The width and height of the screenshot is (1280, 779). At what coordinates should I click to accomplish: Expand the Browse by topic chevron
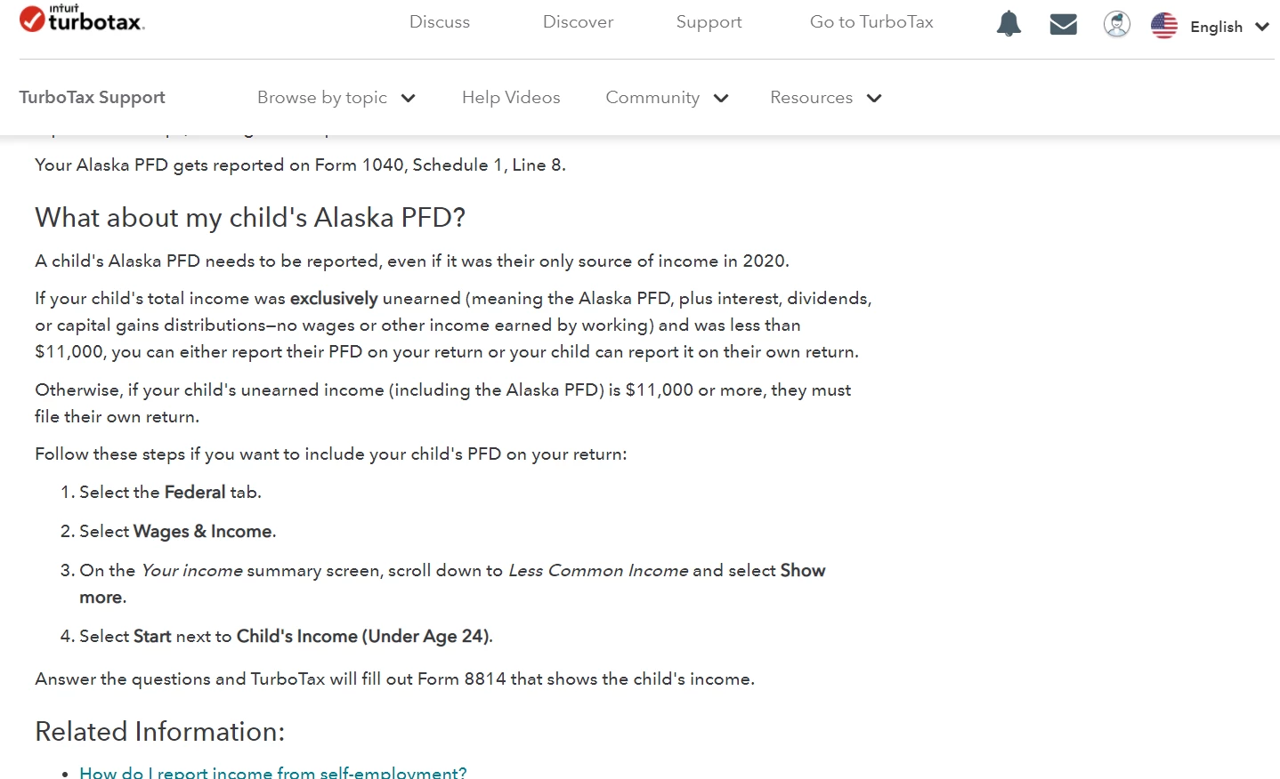[x=409, y=98]
